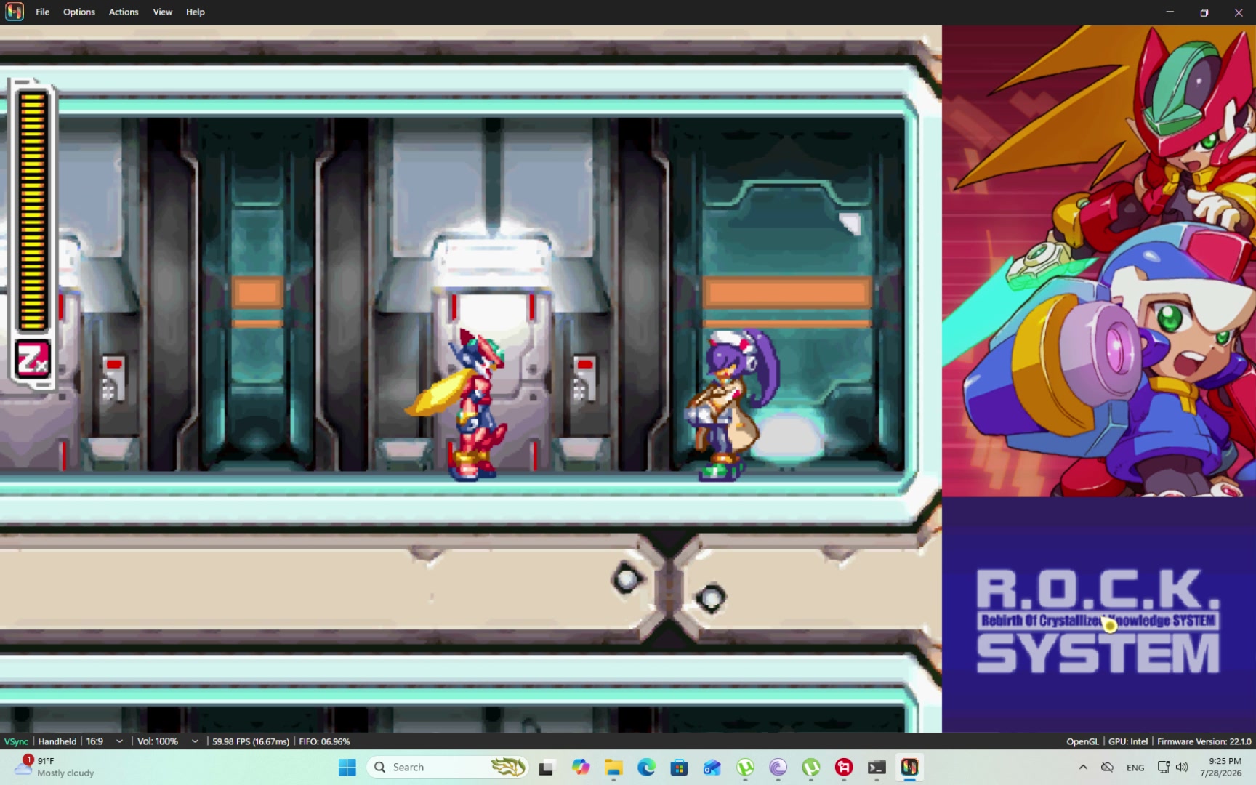Minimize the emulator window
This screenshot has height=785, width=1256.
(1170, 12)
